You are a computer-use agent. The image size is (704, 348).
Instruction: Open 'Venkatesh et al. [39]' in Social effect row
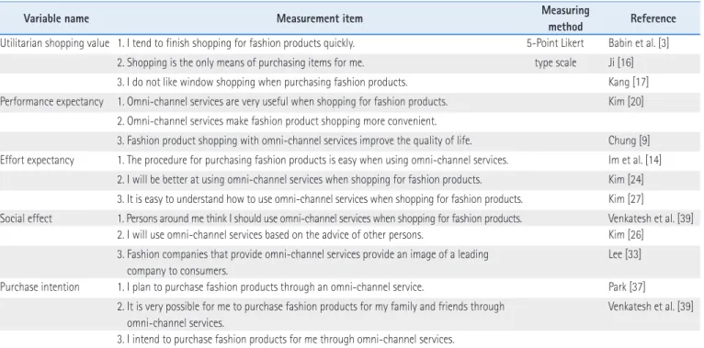[650, 219]
